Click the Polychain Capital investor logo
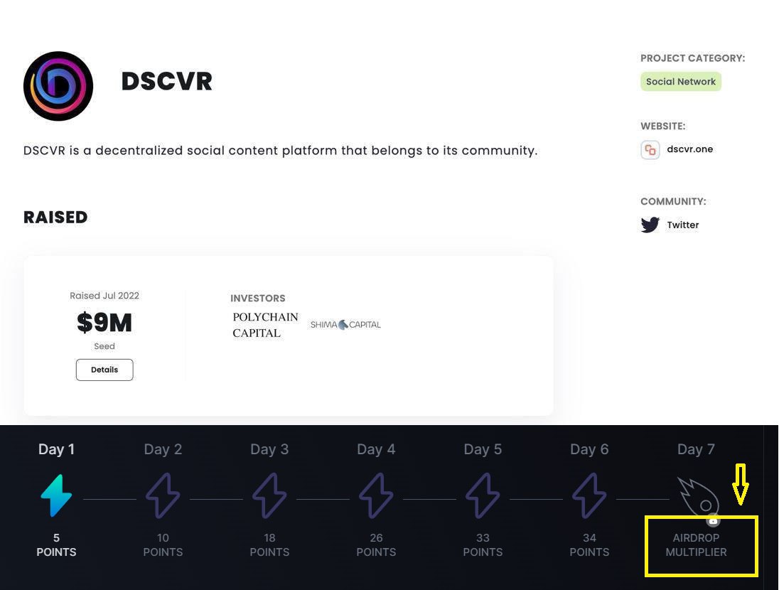Image resolution: width=779 pixels, height=590 pixels. click(265, 325)
